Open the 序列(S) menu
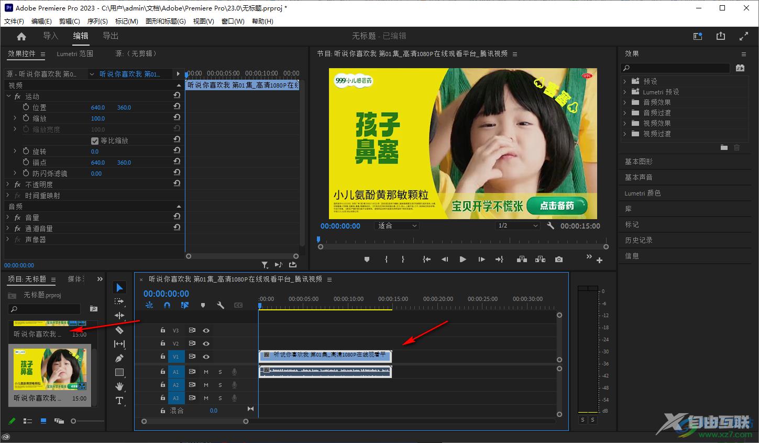The height and width of the screenshot is (443, 759). coord(97,21)
